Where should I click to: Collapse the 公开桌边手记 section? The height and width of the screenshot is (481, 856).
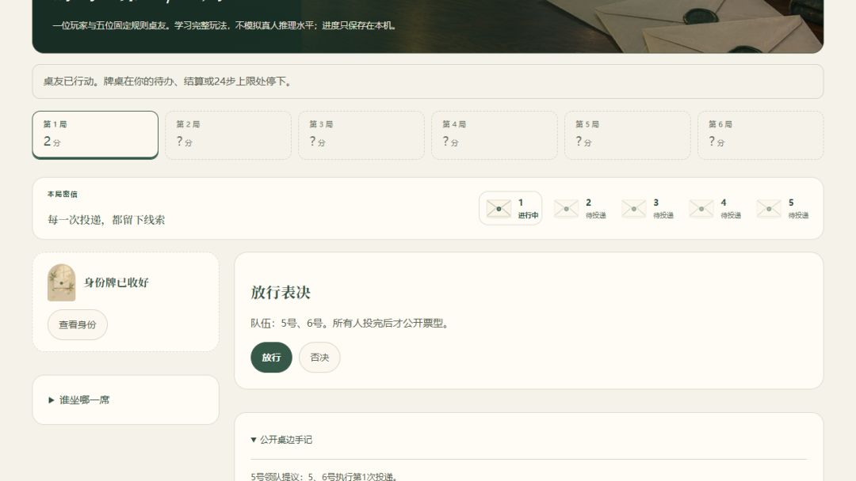281,440
